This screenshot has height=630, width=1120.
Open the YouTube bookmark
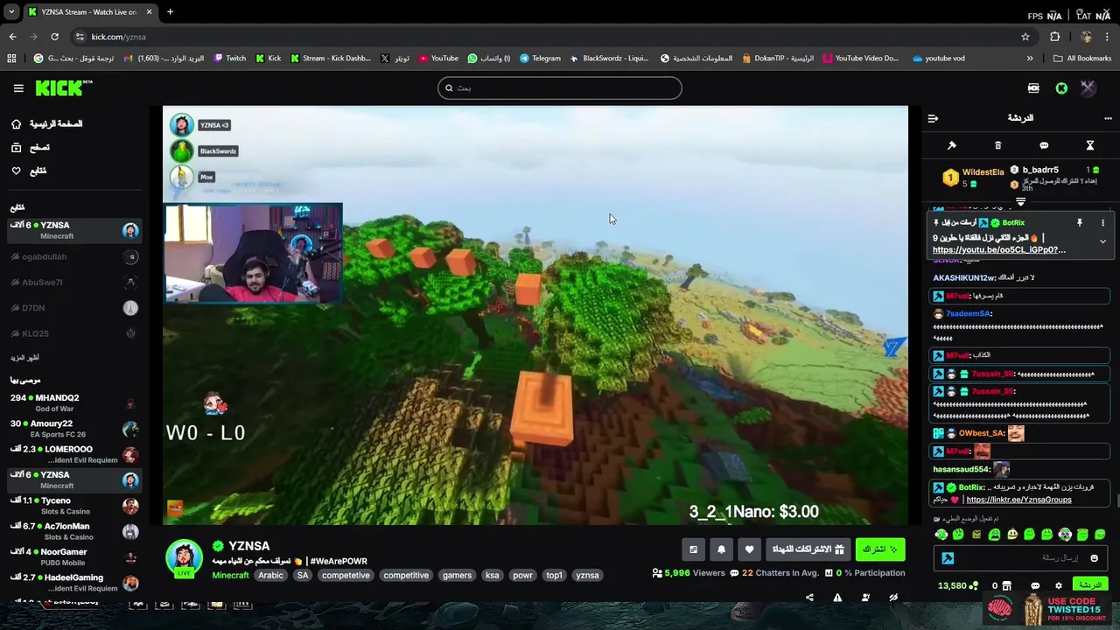(438, 59)
